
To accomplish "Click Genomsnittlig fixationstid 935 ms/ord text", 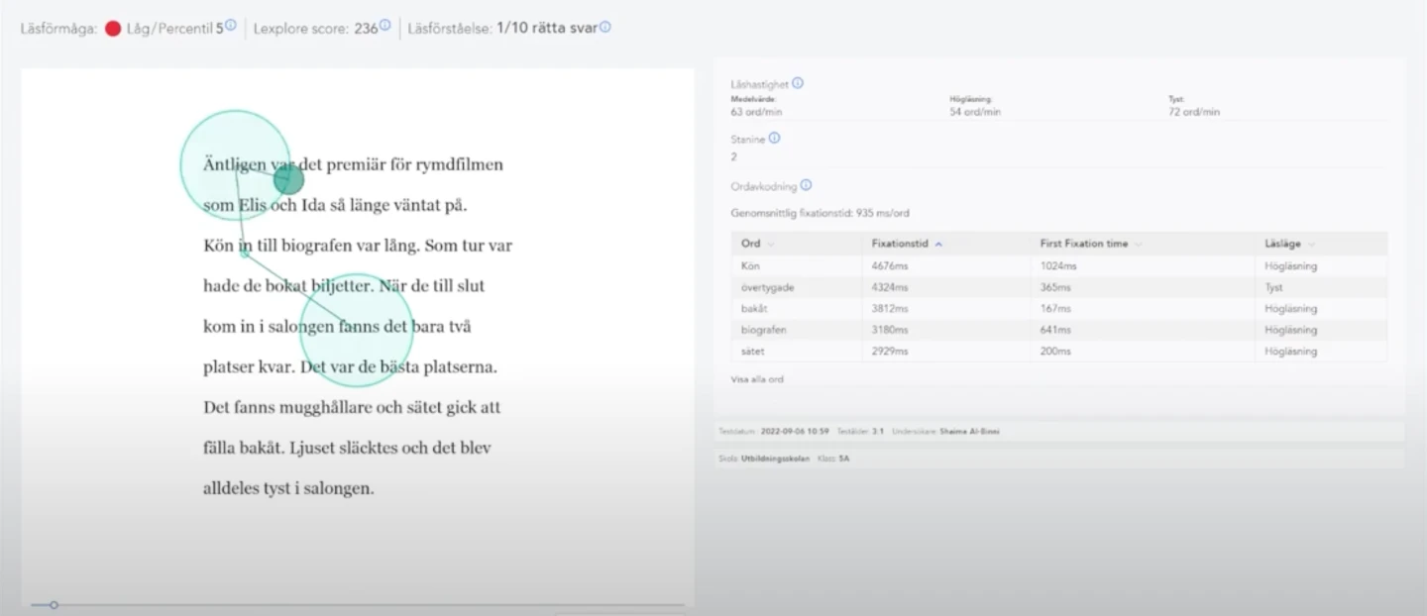I will (x=820, y=213).
